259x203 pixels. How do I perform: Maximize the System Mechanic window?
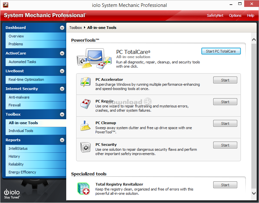click(240, 4)
